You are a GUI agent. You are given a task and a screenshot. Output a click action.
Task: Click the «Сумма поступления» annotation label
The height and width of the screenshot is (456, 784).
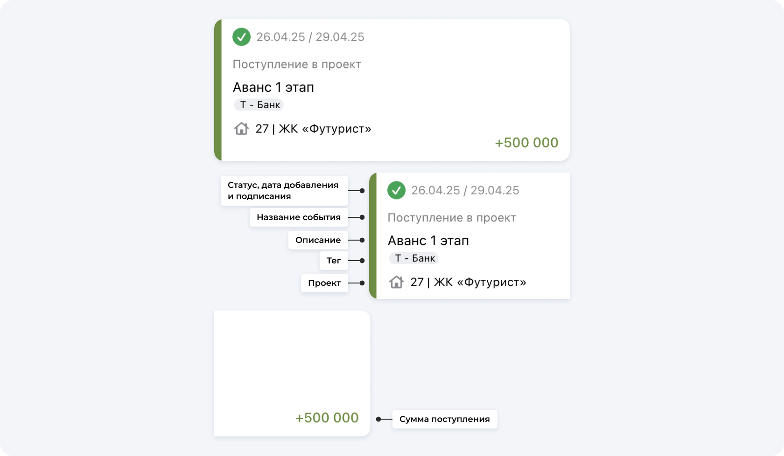click(444, 419)
